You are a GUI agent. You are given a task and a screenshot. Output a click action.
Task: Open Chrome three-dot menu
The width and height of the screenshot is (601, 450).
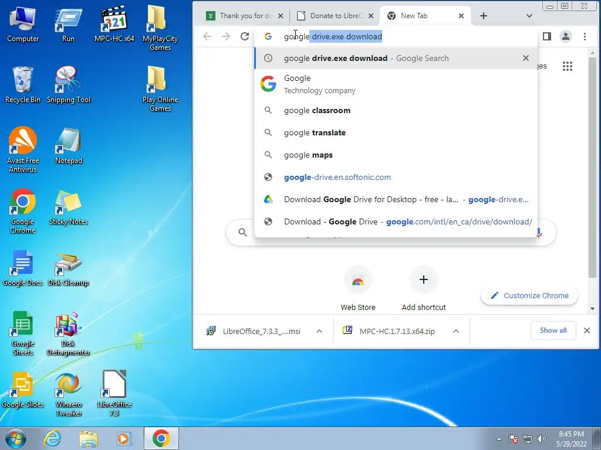(585, 36)
